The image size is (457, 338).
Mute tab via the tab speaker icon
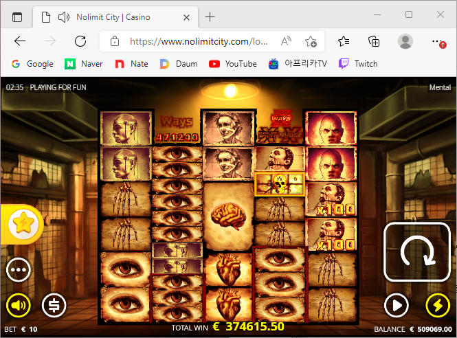[x=63, y=17]
